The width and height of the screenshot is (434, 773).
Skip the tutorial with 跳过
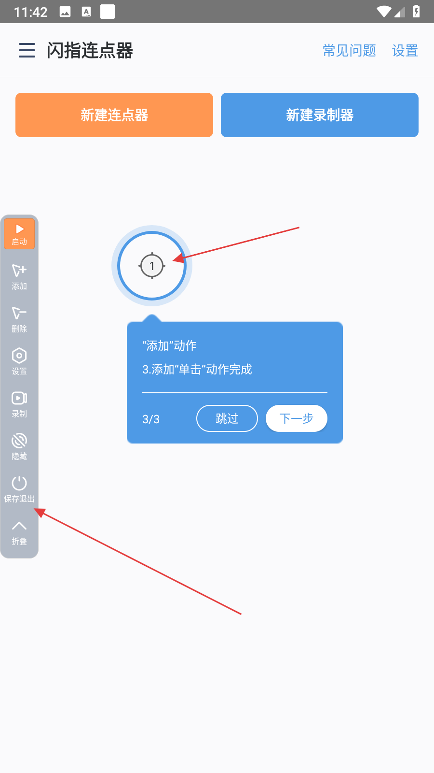point(227,418)
